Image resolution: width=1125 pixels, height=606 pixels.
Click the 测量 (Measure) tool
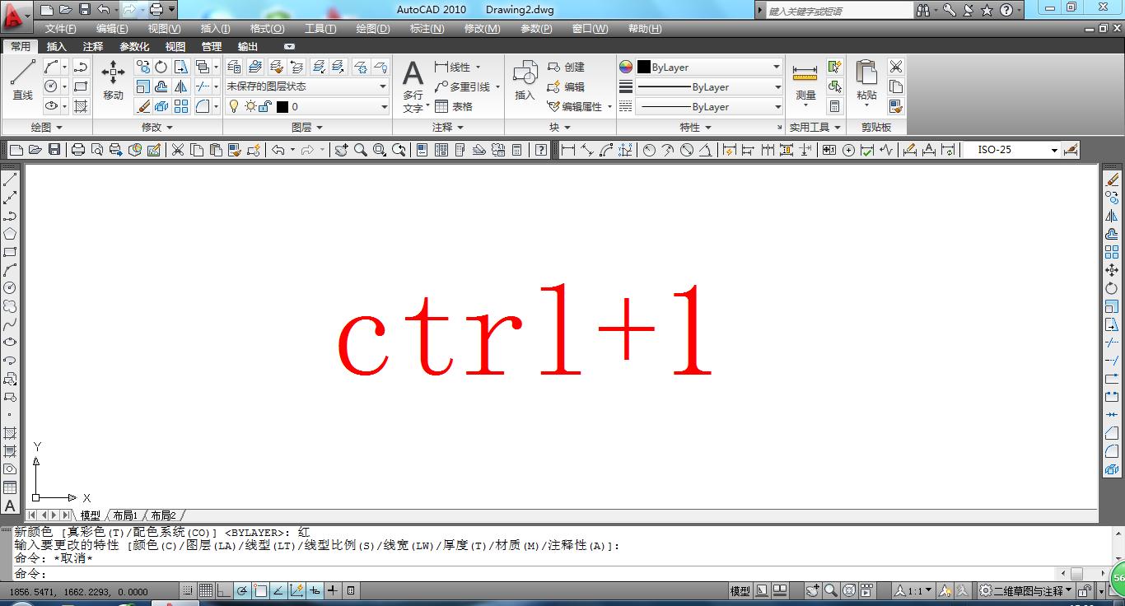point(804,82)
